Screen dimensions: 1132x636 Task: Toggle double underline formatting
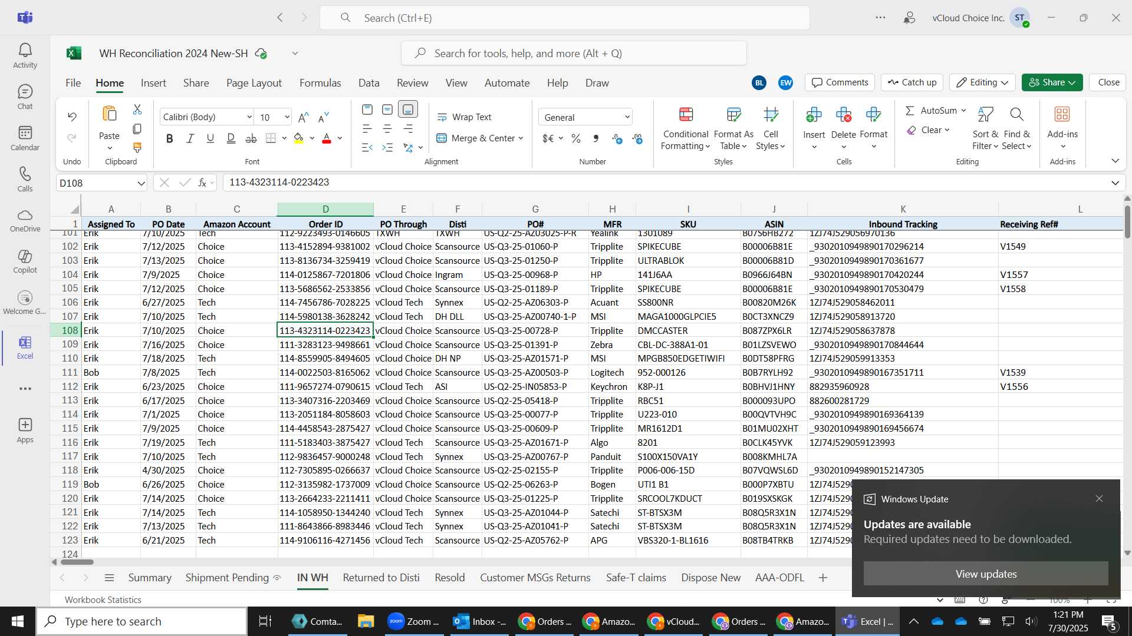tap(231, 138)
